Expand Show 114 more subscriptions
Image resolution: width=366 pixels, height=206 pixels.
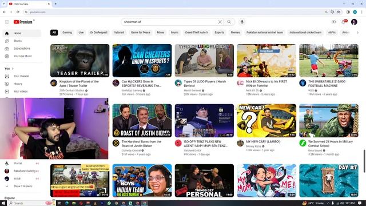[x=22, y=186]
